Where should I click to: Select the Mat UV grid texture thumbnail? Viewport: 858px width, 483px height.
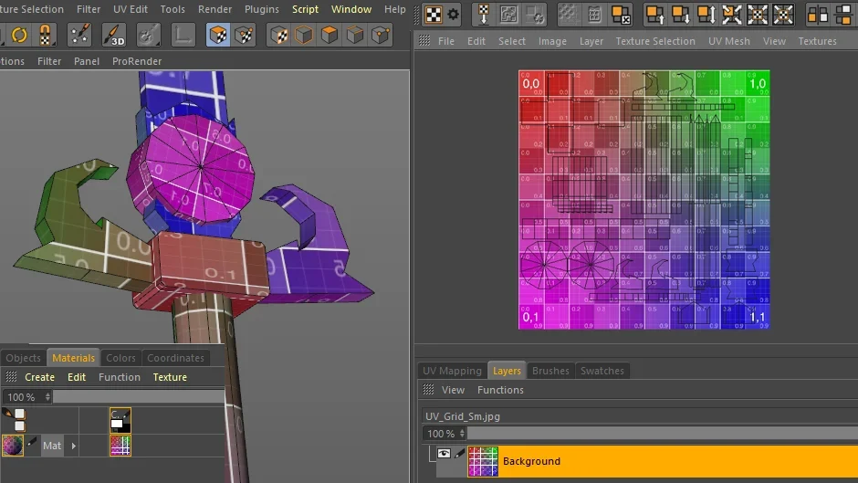pyautogui.click(x=120, y=446)
